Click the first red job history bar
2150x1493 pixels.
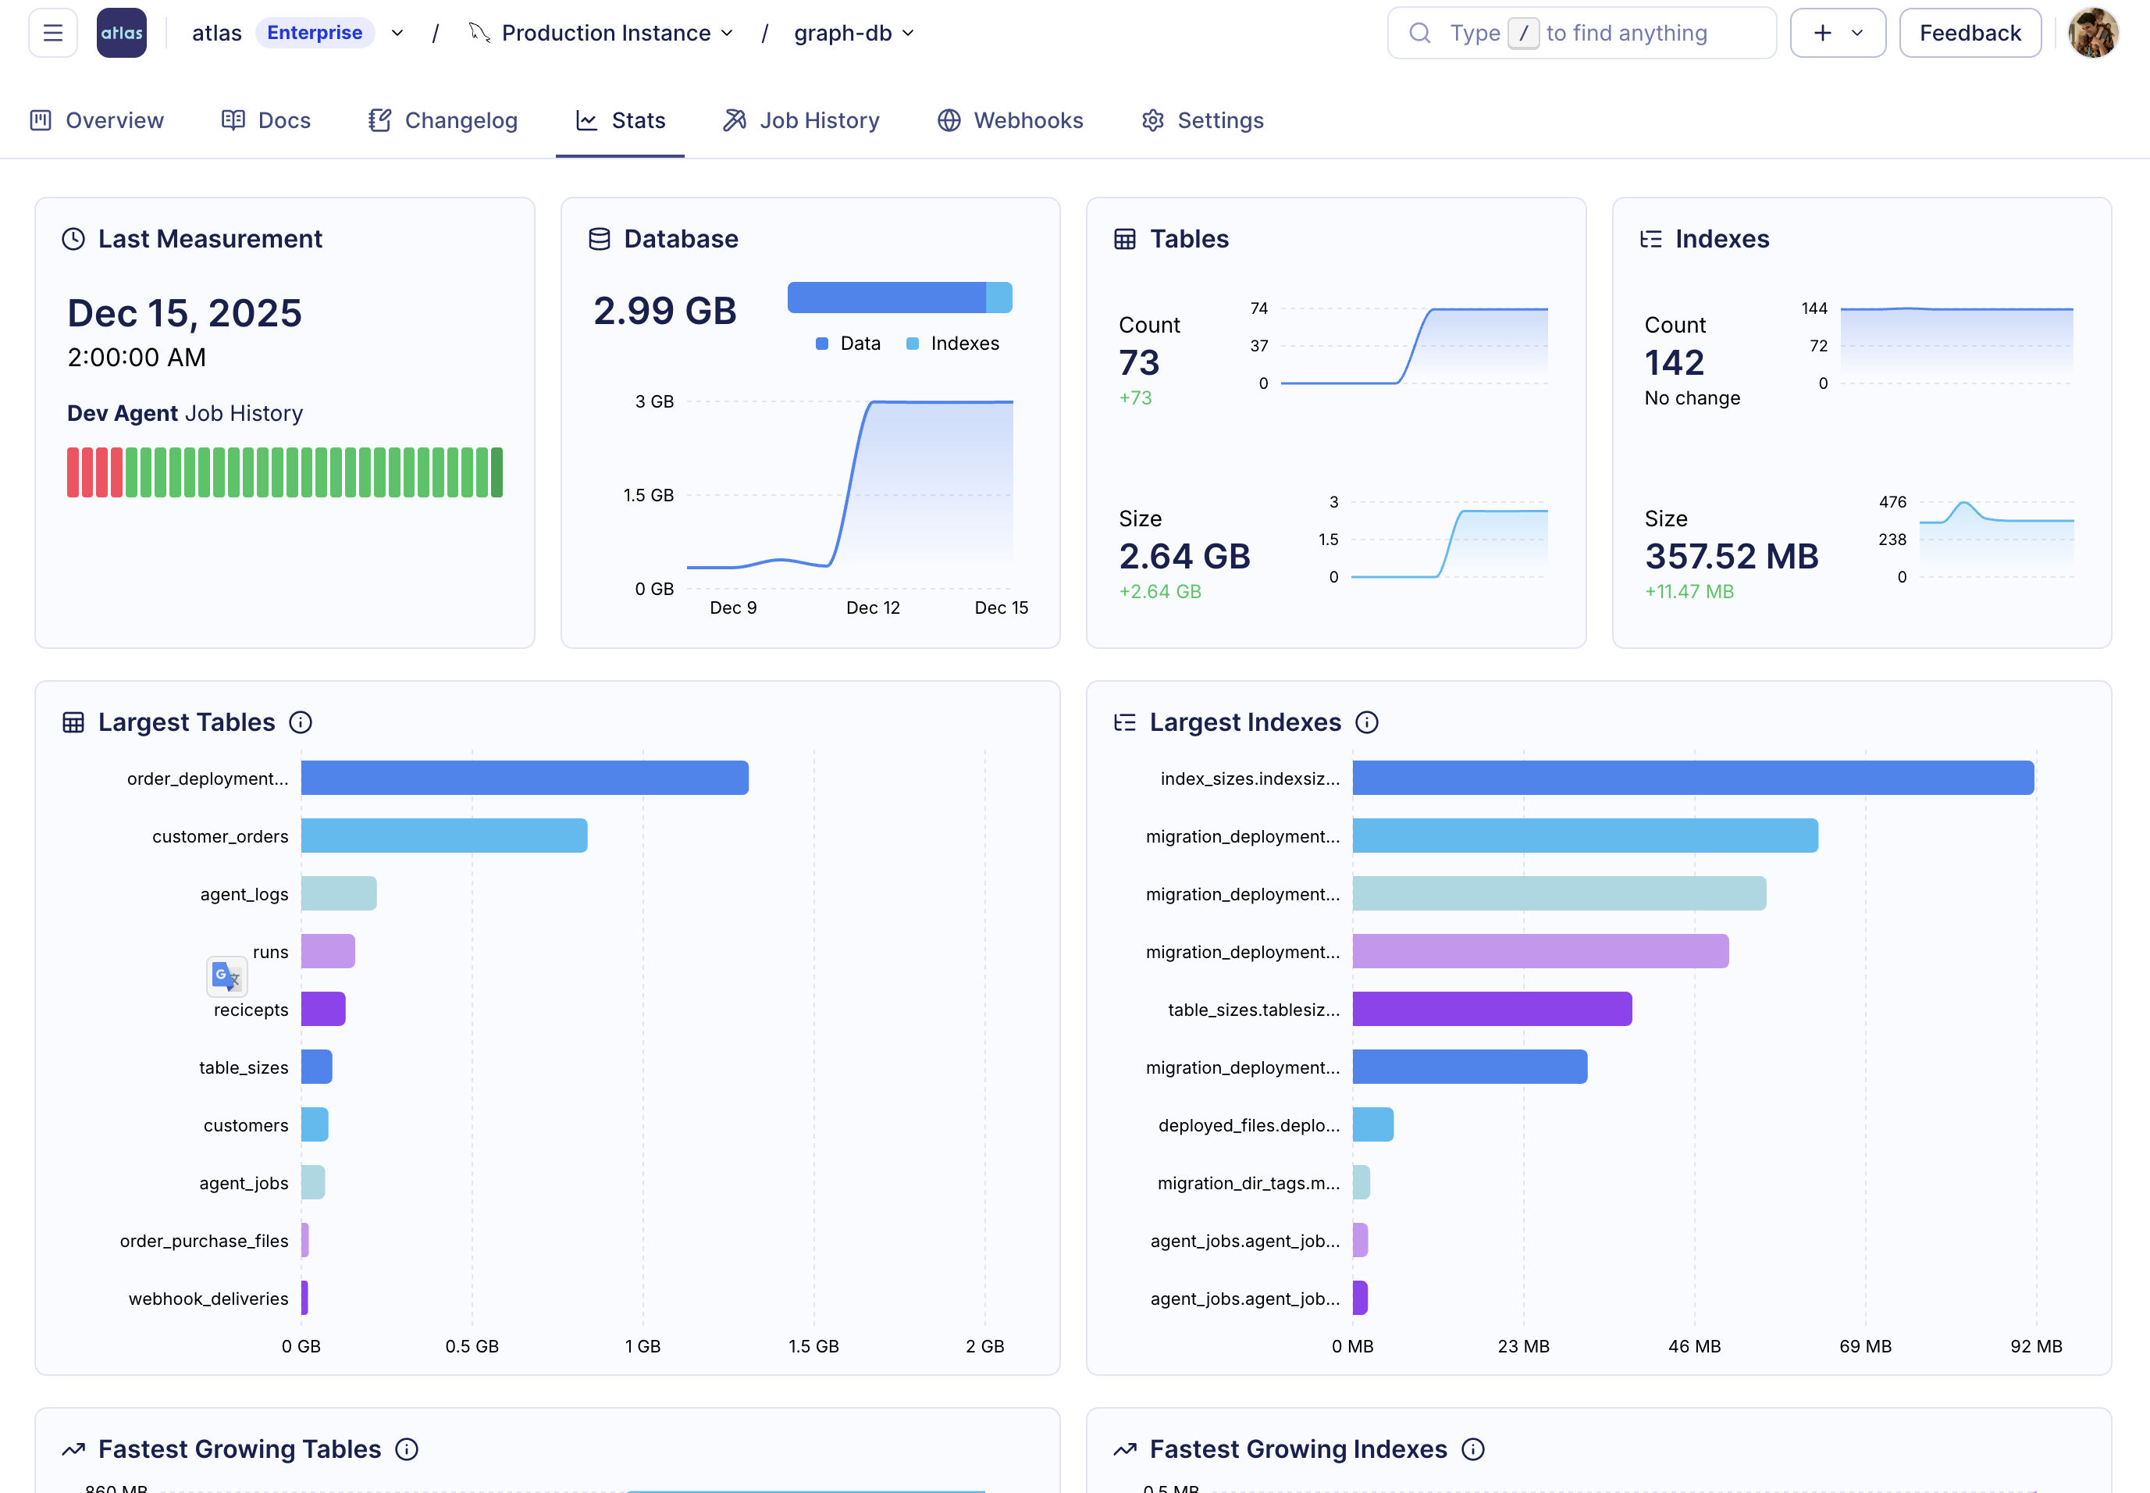(x=73, y=472)
